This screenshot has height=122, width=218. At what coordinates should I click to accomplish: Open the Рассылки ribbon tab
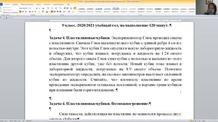pos(47,4)
